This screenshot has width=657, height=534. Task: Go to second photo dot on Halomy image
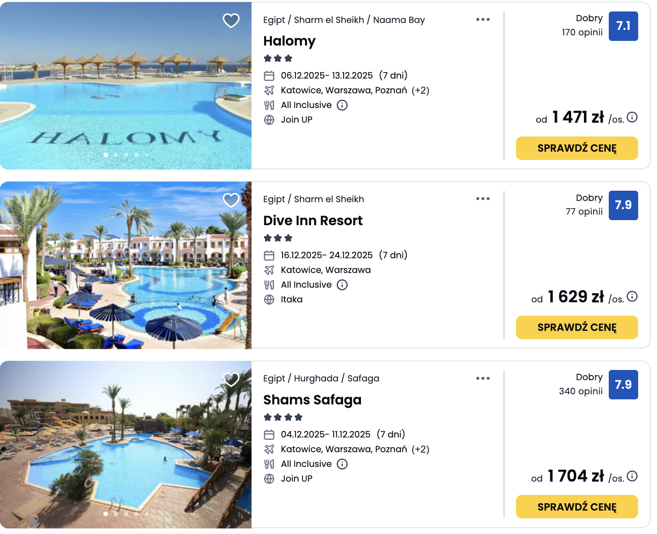coord(116,155)
